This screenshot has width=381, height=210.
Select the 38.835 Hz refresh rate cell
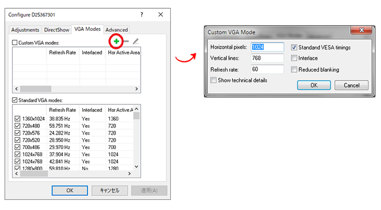click(60, 119)
